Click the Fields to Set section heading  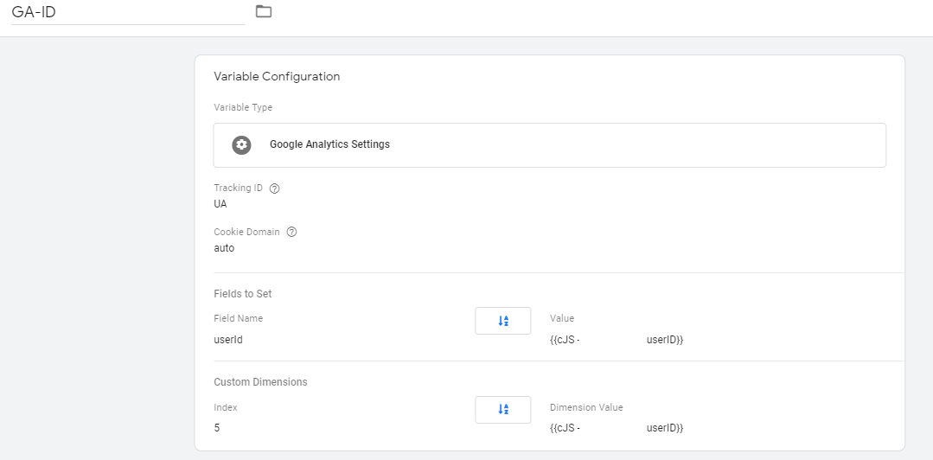243,294
